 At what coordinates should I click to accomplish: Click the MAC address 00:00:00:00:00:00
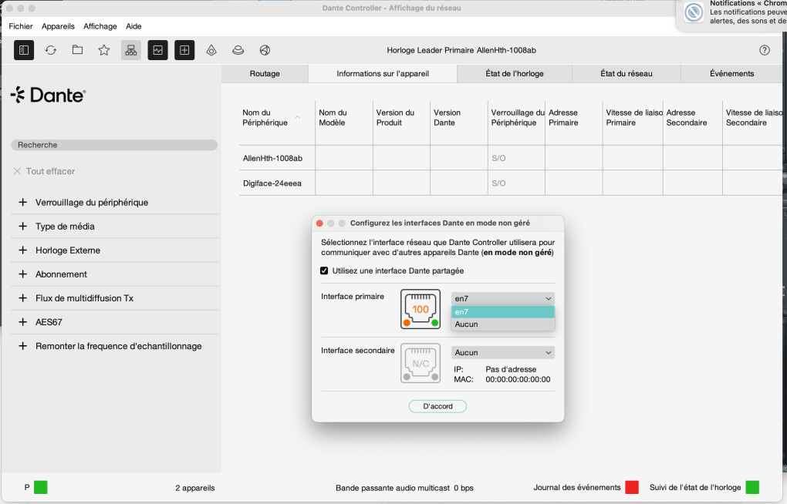pyautogui.click(x=518, y=380)
